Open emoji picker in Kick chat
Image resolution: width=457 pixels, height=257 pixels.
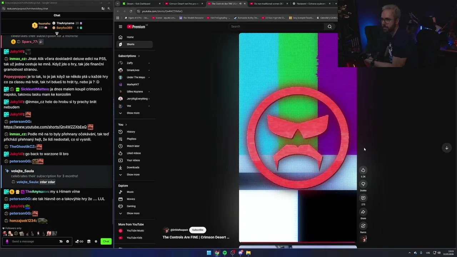click(67, 241)
